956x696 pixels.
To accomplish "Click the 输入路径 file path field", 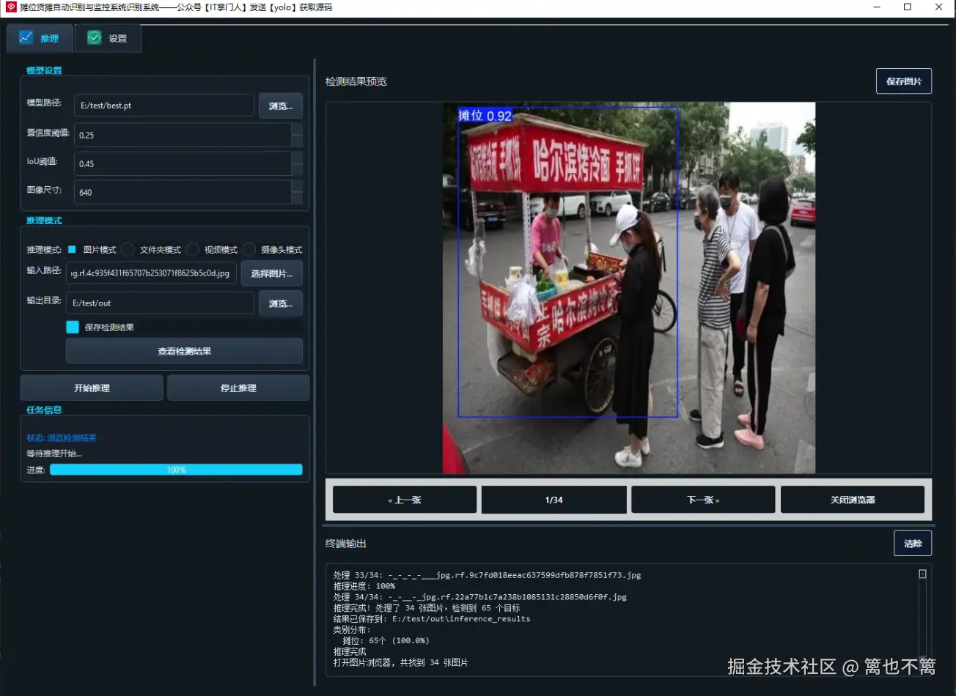I will point(151,273).
